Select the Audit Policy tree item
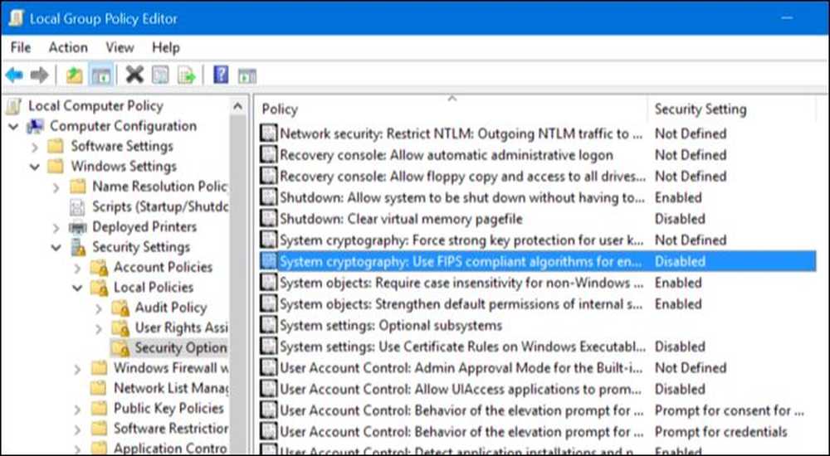 [x=170, y=308]
